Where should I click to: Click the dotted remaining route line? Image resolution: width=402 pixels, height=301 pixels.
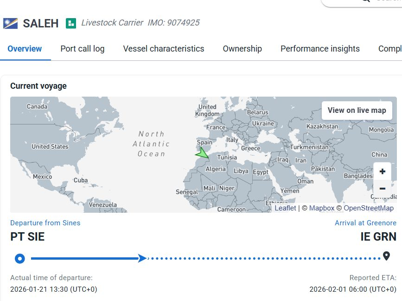point(264,258)
